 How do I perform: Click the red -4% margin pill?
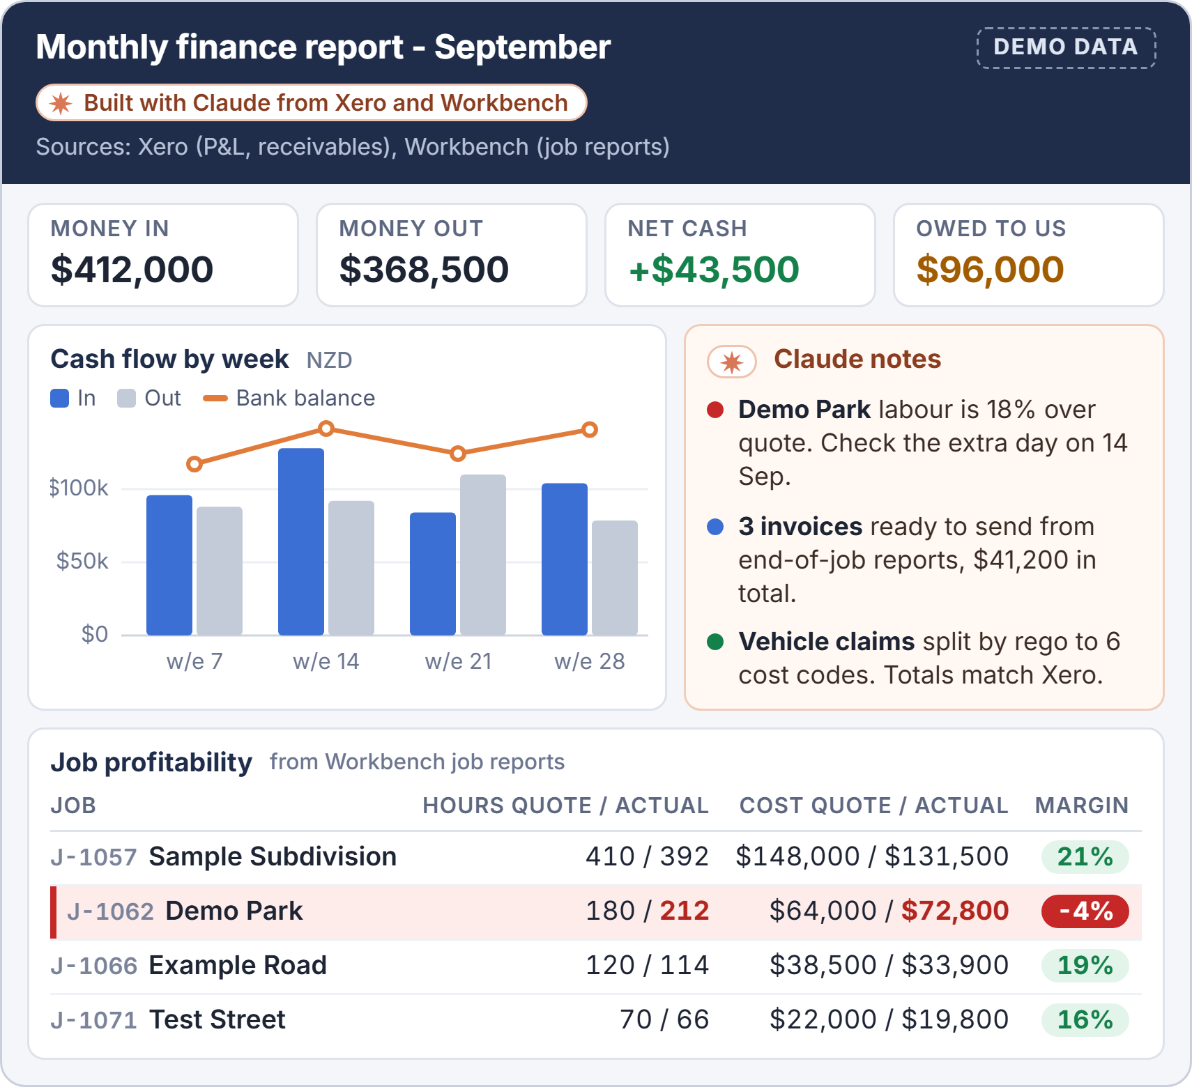[1085, 911]
